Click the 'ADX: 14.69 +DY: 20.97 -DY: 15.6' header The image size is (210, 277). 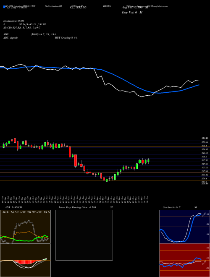click(26, 212)
